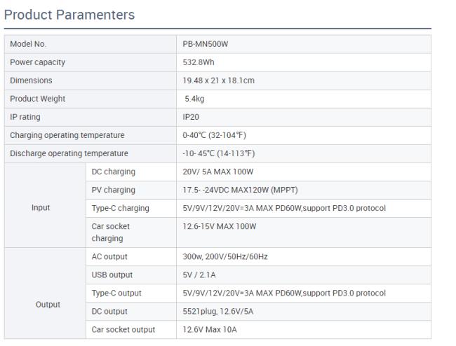Click the Car socket charging label
The height and width of the screenshot is (346, 456).
(111, 233)
